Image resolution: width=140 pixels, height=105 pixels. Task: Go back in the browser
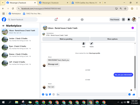pyautogui.click(x=3, y=9)
